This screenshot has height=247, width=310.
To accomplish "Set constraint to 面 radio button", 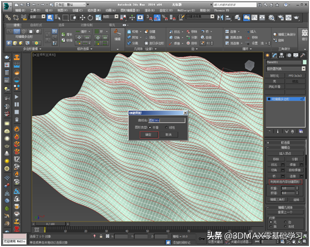I will 271,226.
